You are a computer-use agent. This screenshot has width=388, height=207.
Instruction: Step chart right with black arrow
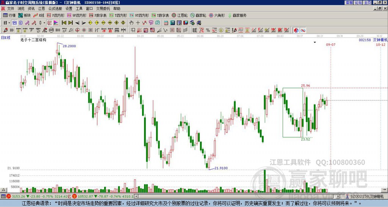tap(84, 23)
